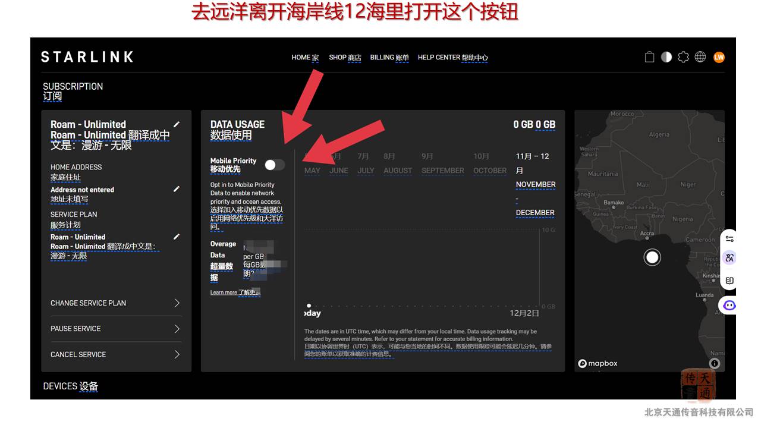Click Accra label on the map
The height and width of the screenshot is (428, 761).
(x=647, y=234)
